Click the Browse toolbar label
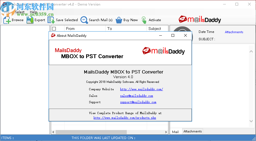This screenshot has width=256, height=141. pos(18,20)
